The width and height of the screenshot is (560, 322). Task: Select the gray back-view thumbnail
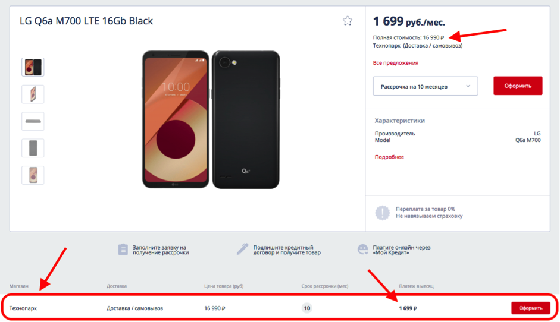pyautogui.click(x=33, y=148)
